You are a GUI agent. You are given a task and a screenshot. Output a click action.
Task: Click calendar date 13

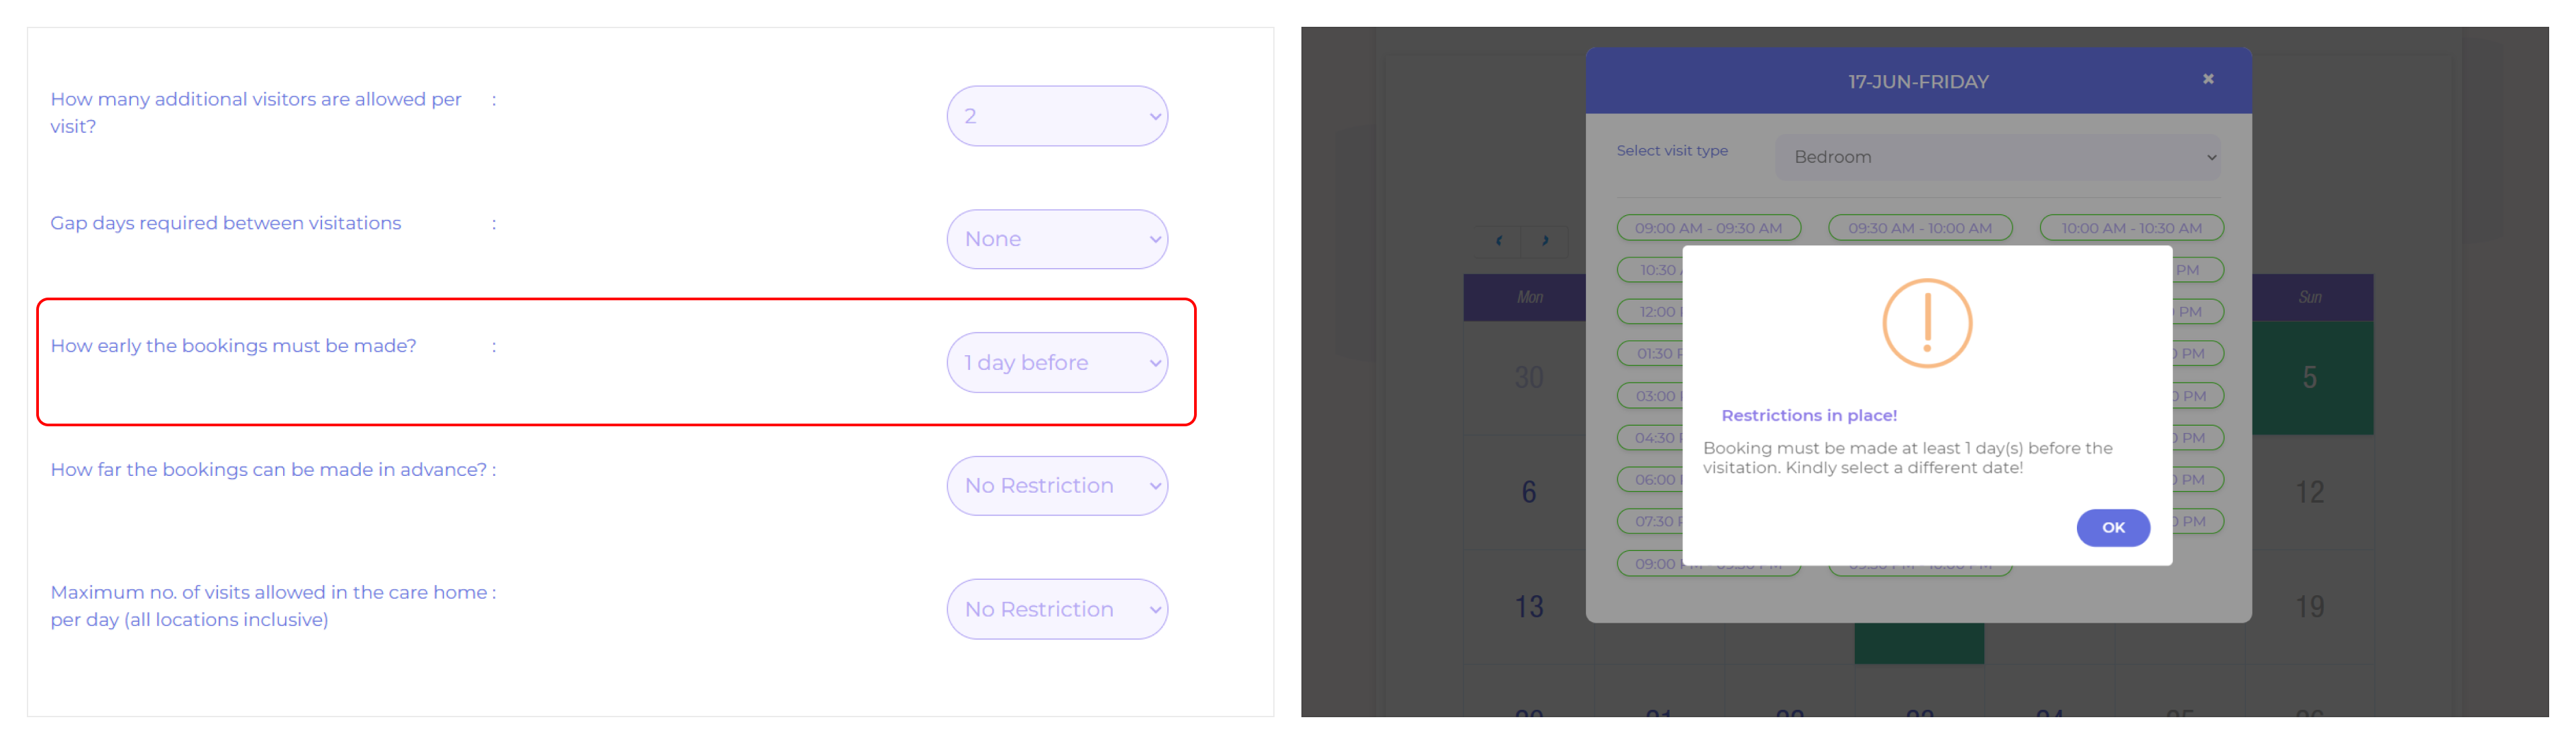[1528, 606]
